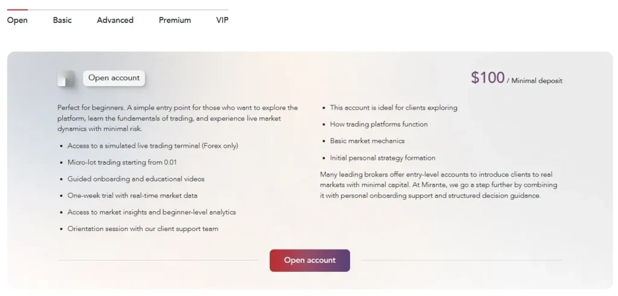Image resolution: width=618 pixels, height=296 pixels.
Task: Click the Open account title badge
Action: [x=114, y=78]
